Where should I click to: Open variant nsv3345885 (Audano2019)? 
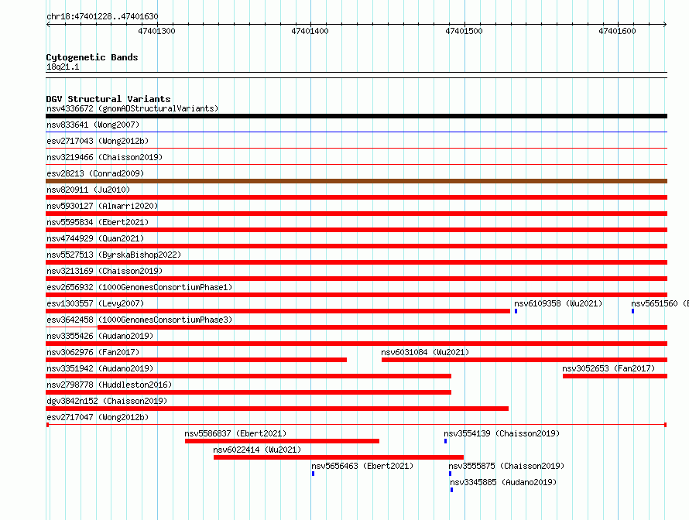503,482
